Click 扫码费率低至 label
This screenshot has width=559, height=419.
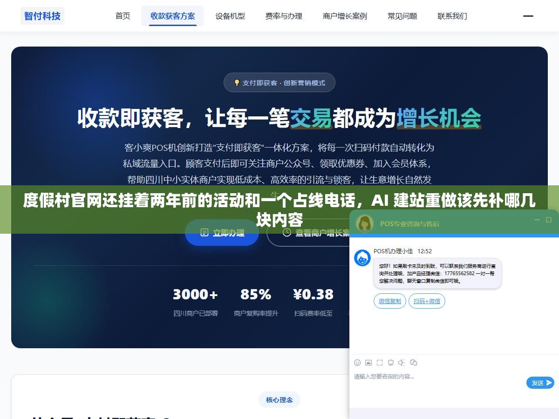point(314,313)
